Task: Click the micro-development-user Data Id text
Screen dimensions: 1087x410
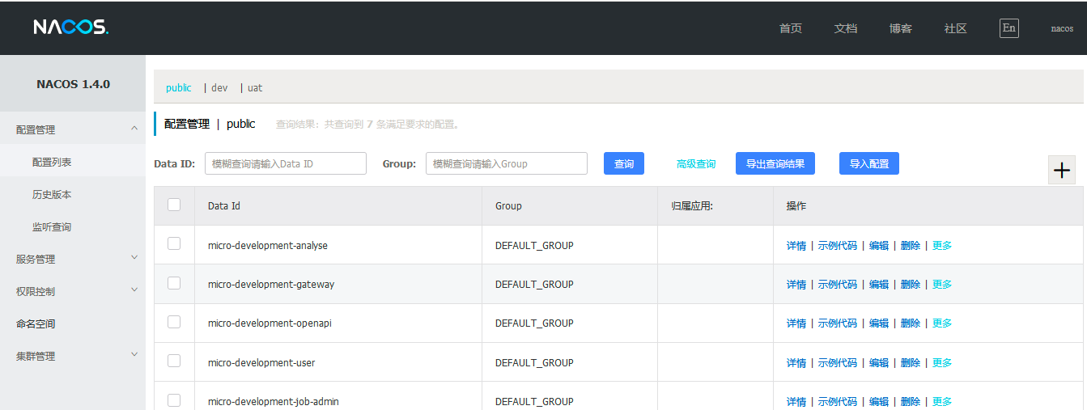Action: (261, 362)
